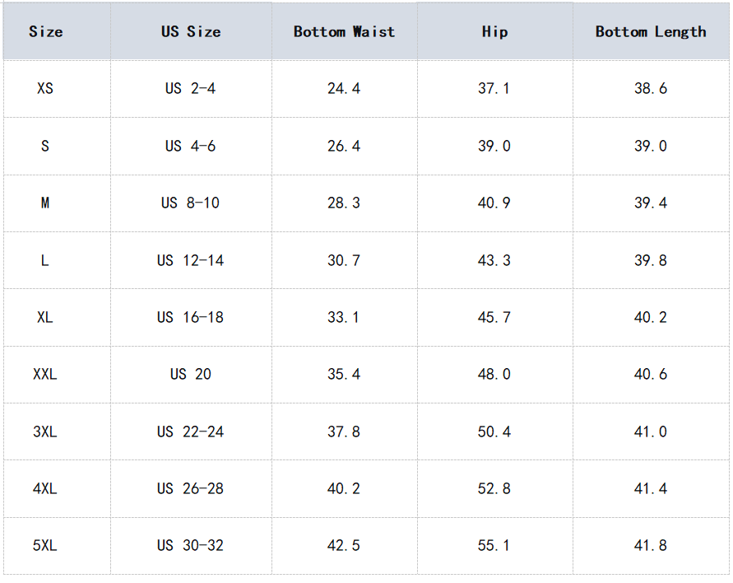This screenshot has height=583, width=733.
Task: Click the US 20 cell
Action: [x=191, y=374]
